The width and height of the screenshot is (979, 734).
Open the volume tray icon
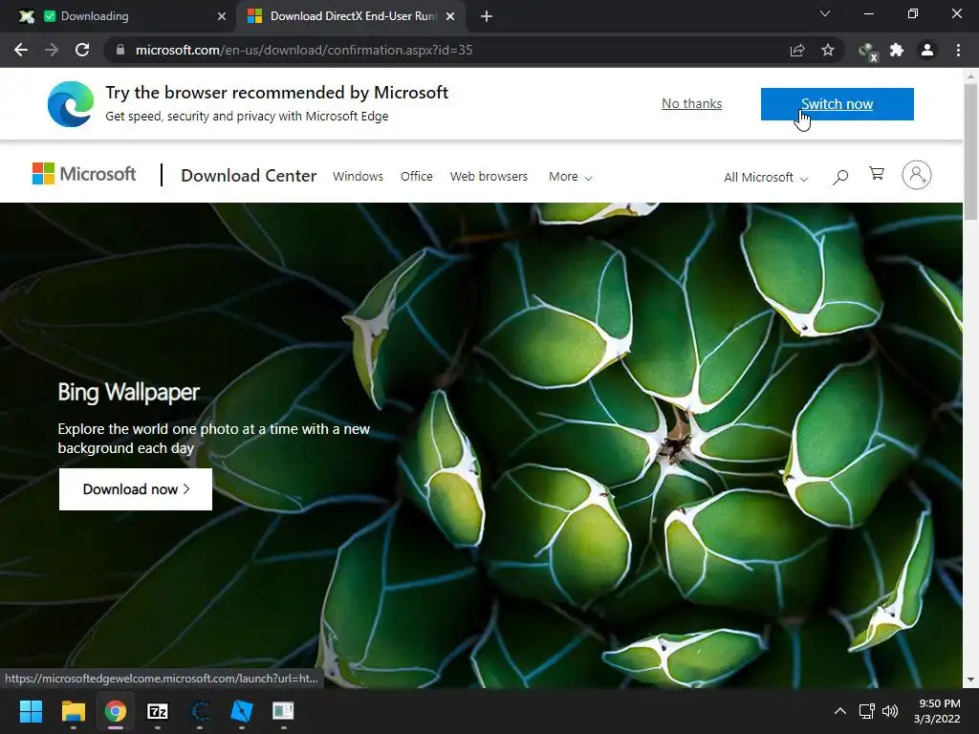[890, 711]
